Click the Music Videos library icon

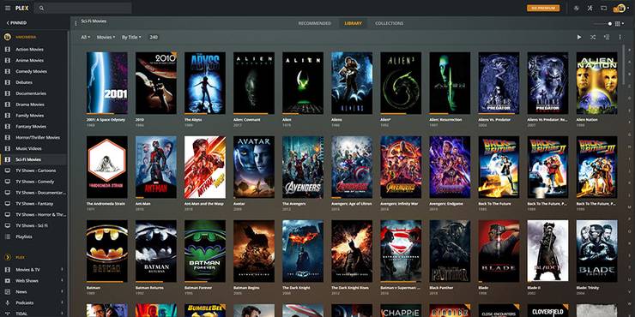click(x=7, y=148)
